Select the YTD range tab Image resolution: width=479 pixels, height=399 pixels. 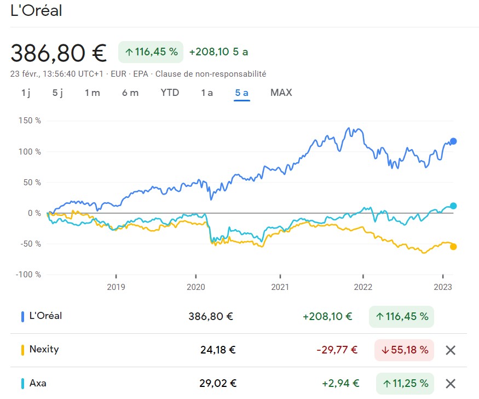tap(170, 92)
